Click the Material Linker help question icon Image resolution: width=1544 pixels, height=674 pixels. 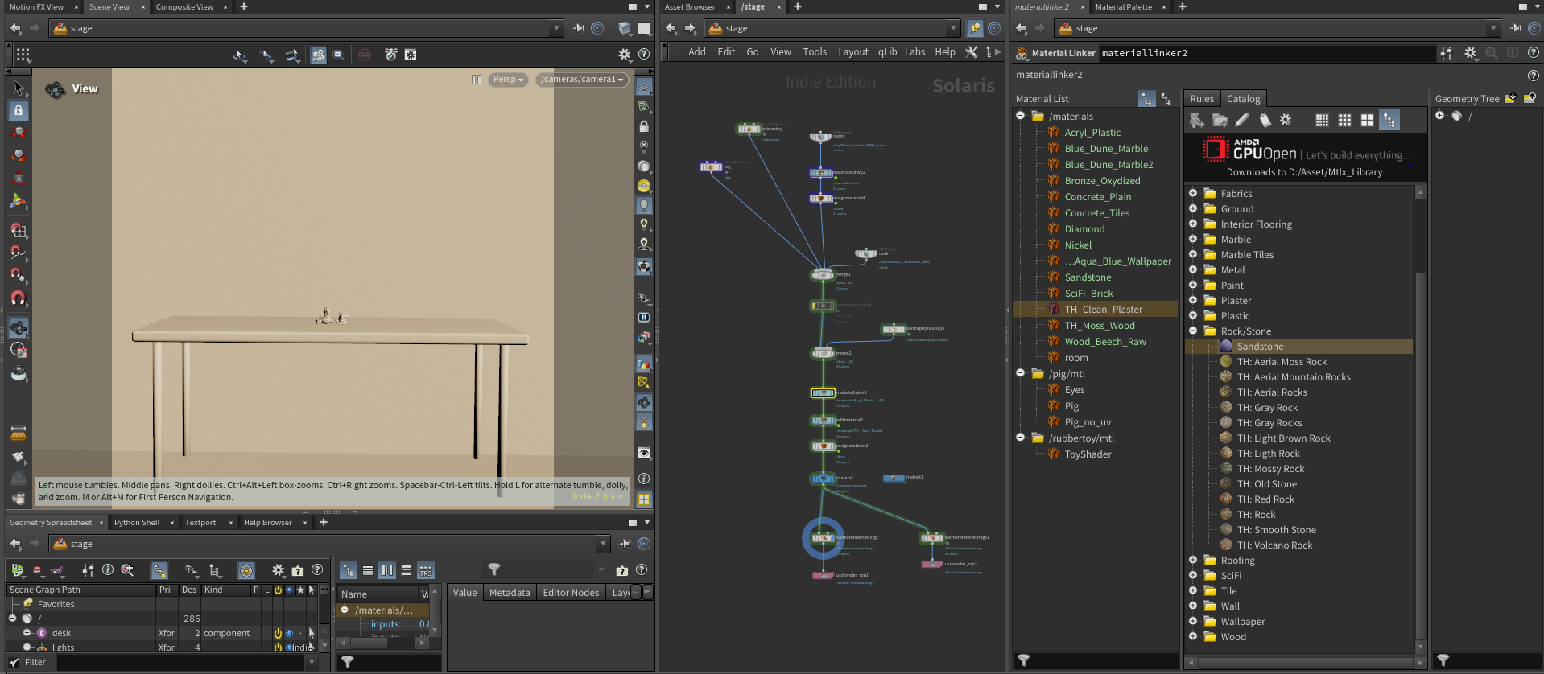(1533, 53)
